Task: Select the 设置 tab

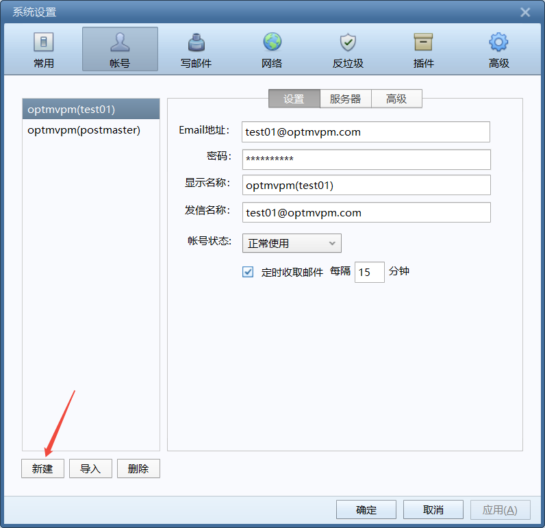Action: 294,99
